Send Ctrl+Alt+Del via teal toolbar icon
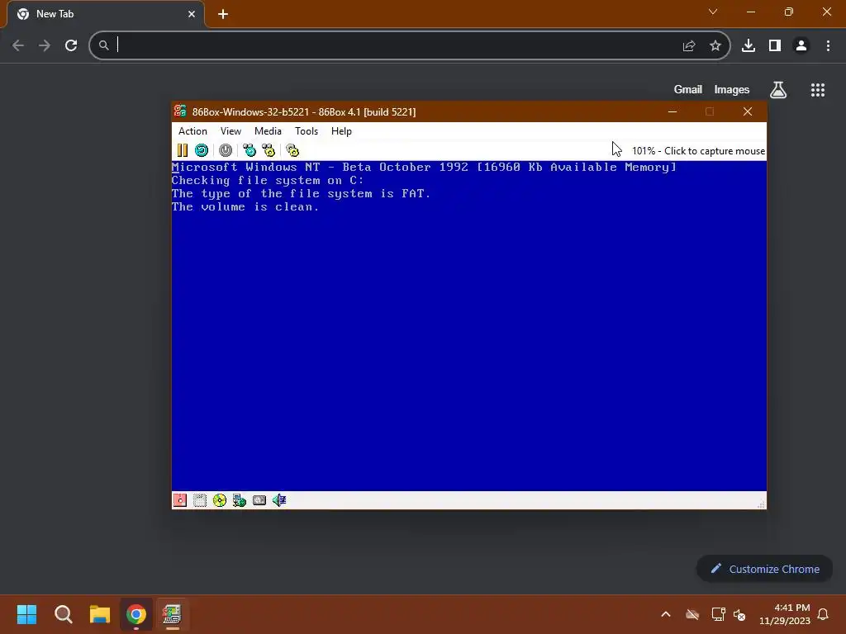846x634 pixels. (x=250, y=150)
